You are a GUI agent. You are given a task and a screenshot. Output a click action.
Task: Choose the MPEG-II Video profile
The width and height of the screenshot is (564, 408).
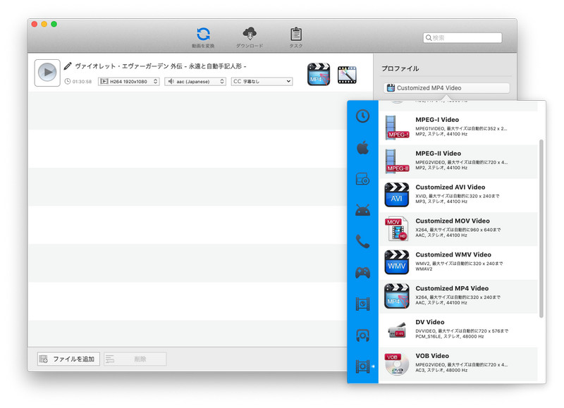click(458, 161)
